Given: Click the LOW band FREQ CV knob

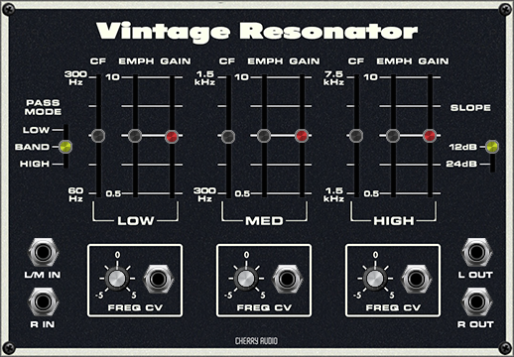Looking at the screenshot, I should pyautogui.click(x=116, y=279).
